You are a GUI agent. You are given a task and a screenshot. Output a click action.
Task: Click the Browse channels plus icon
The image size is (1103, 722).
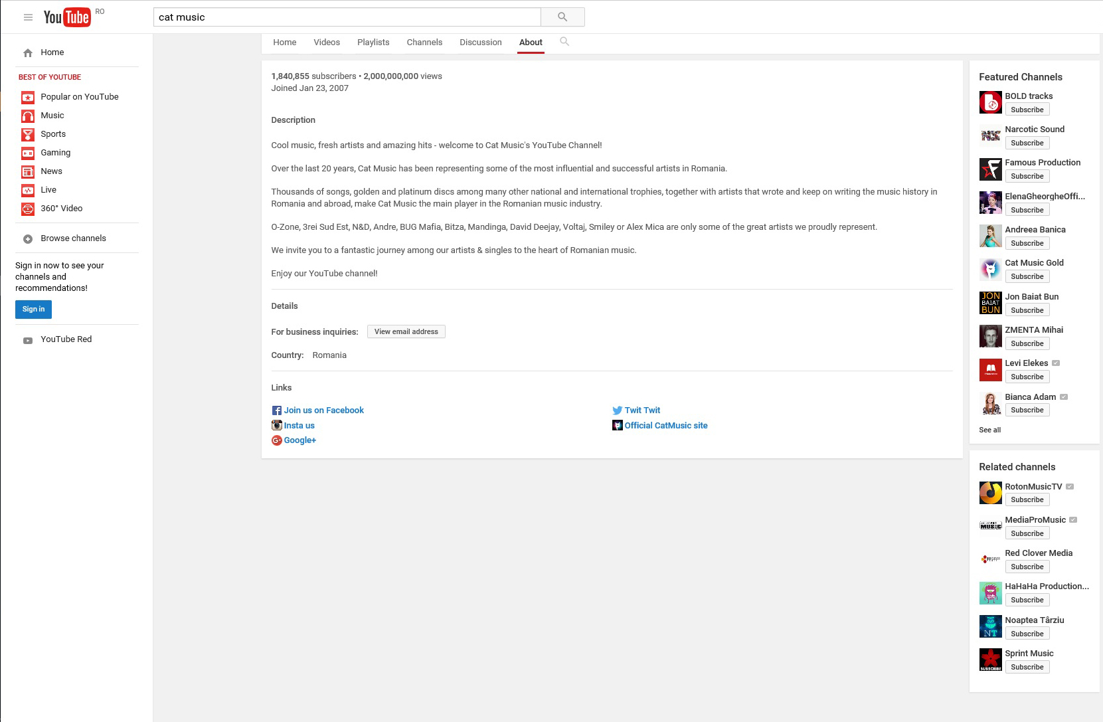pyautogui.click(x=28, y=239)
